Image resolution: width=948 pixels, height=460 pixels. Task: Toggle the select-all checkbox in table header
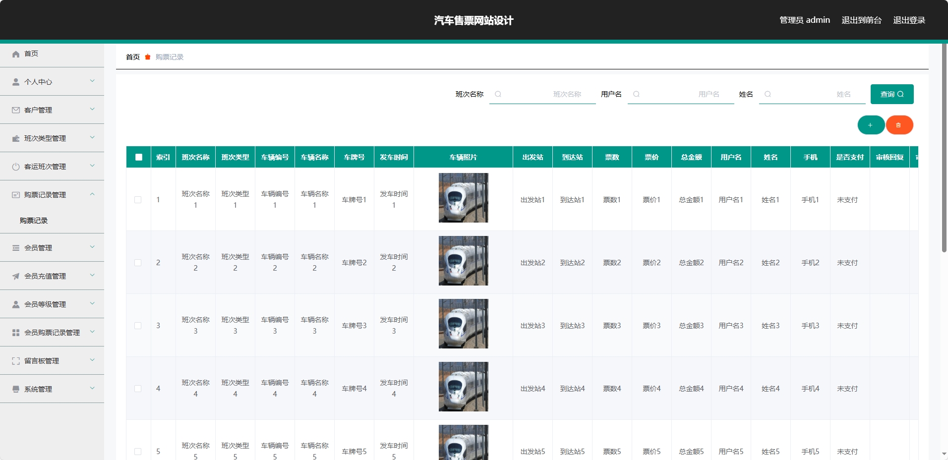139,157
